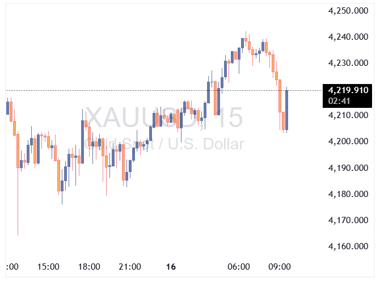The width and height of the screenshot is (380, 285).
Task: Click the current price label 4,219.910
Action: click(348, 90)
